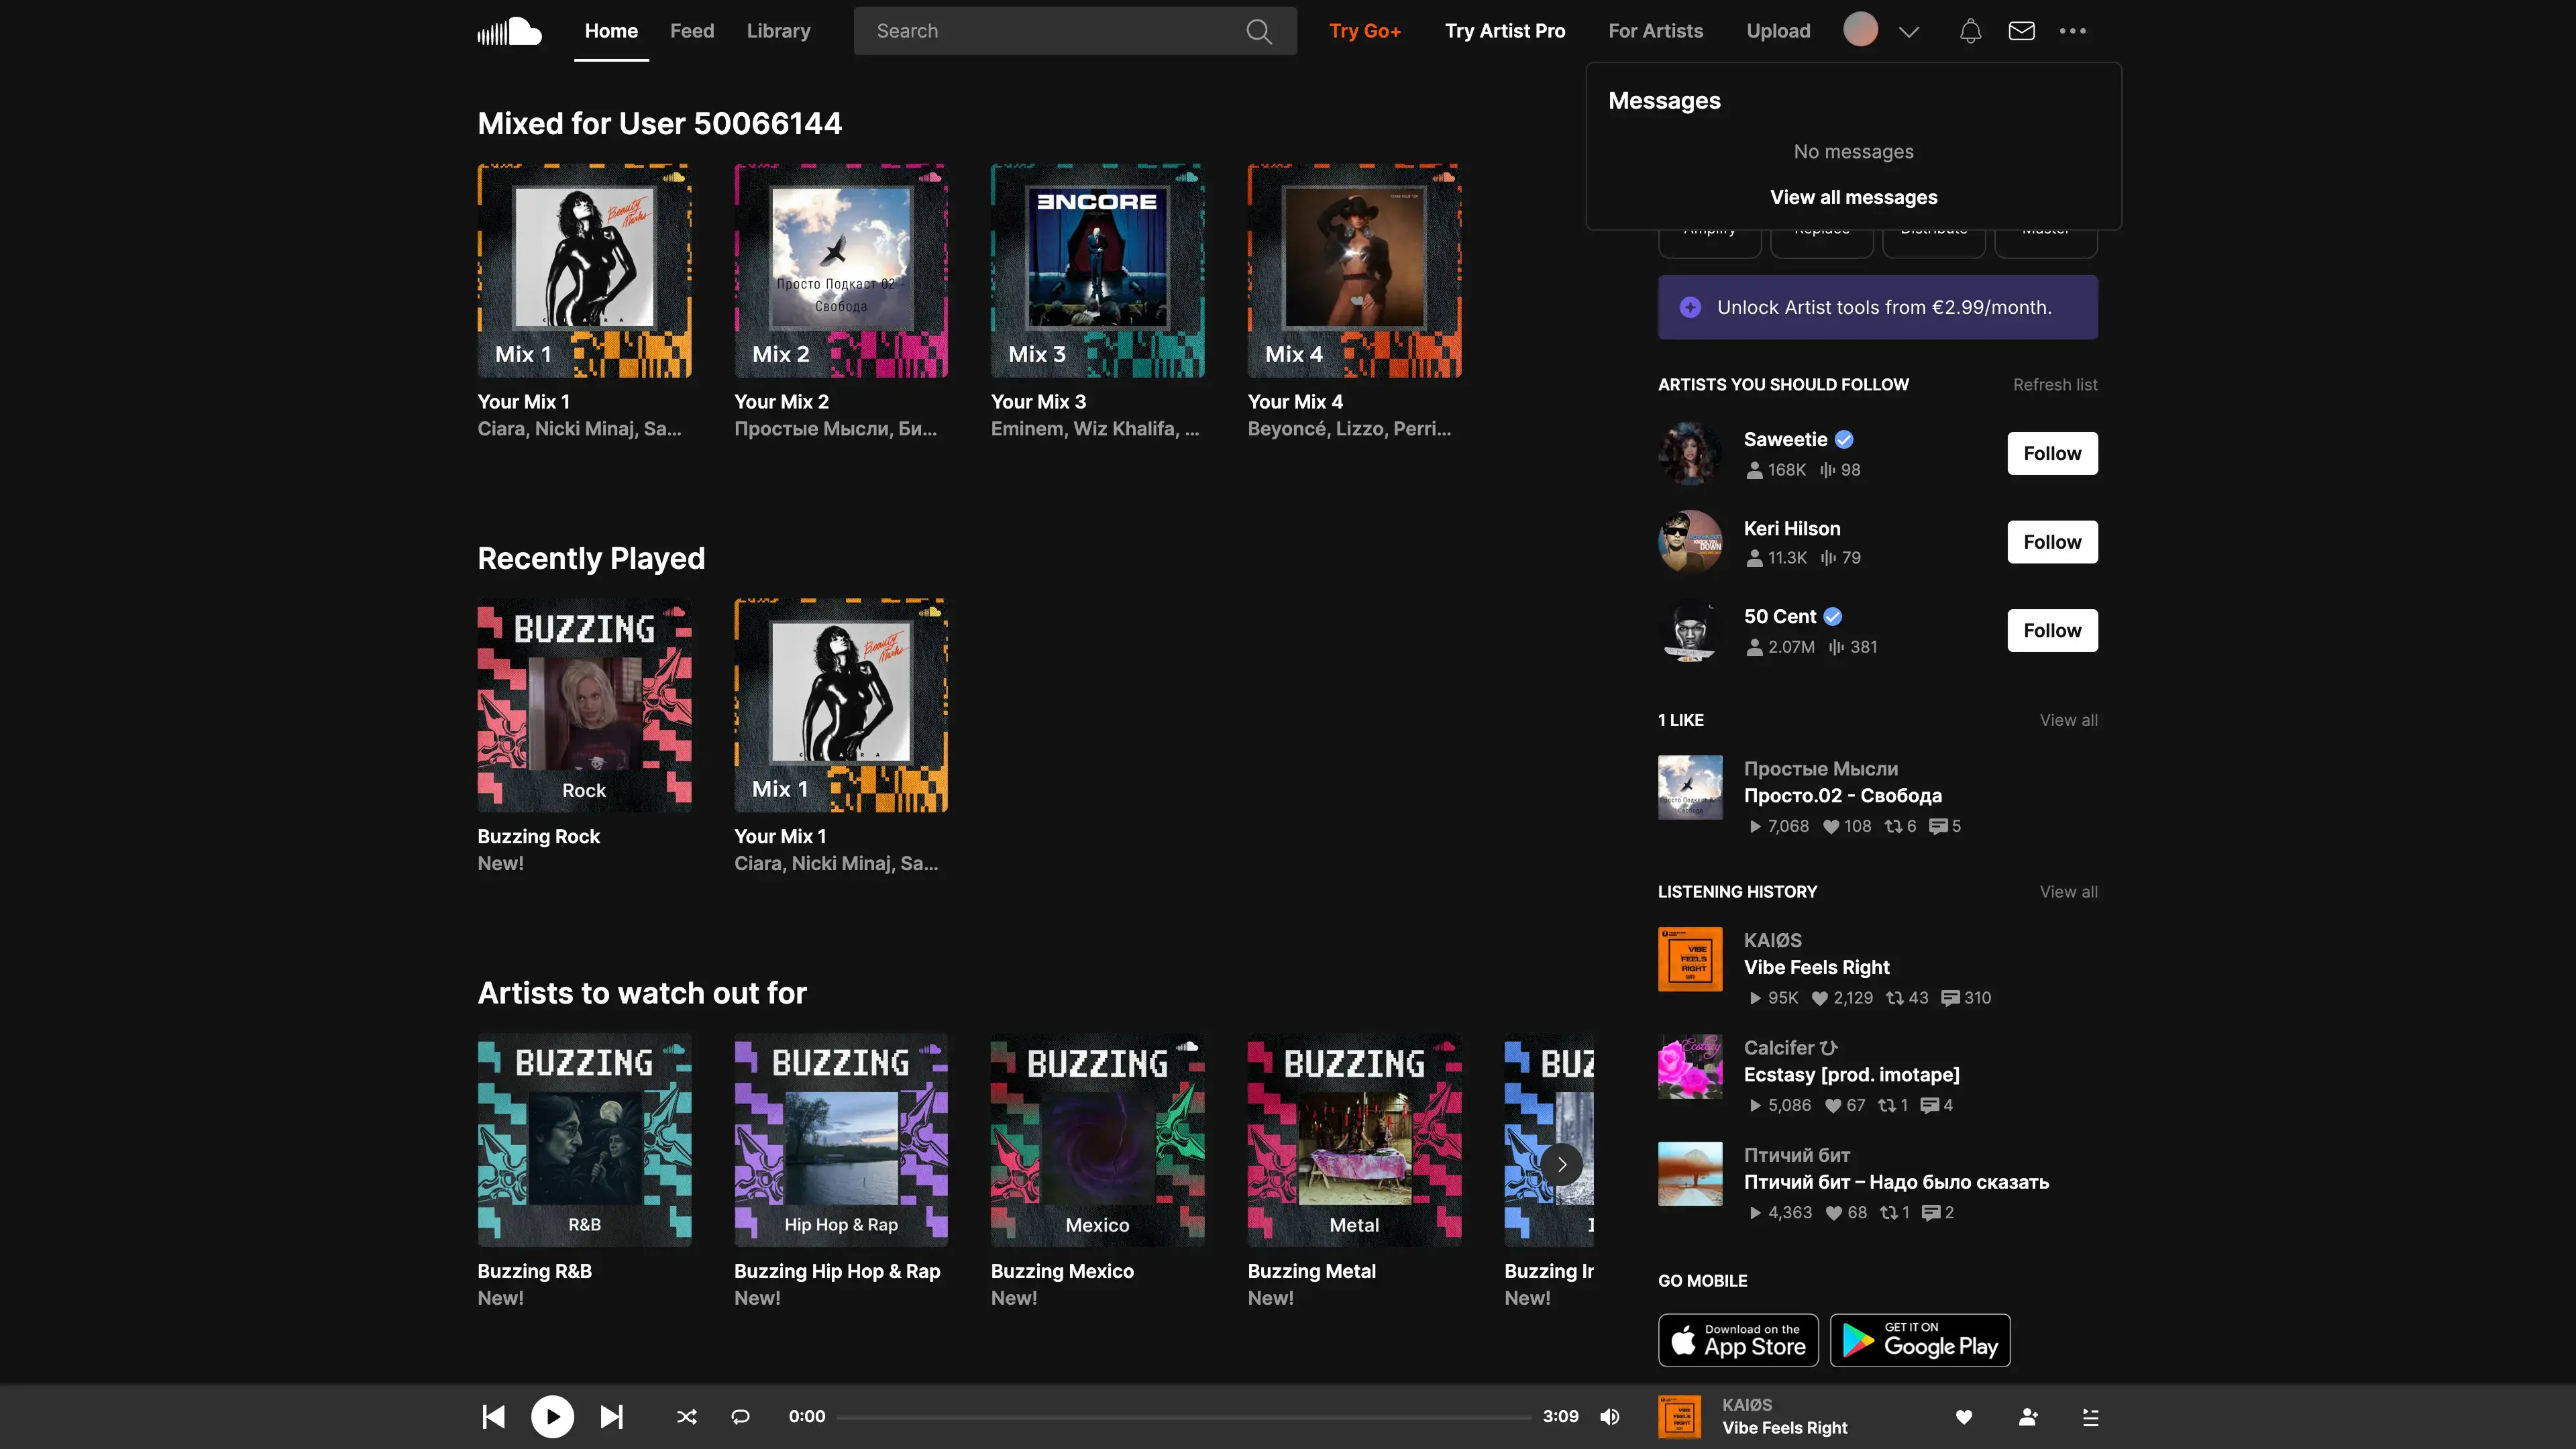The height and width of the screenshot is (1449, 2576).
Task: Open the Library tab
Action: 778,31
